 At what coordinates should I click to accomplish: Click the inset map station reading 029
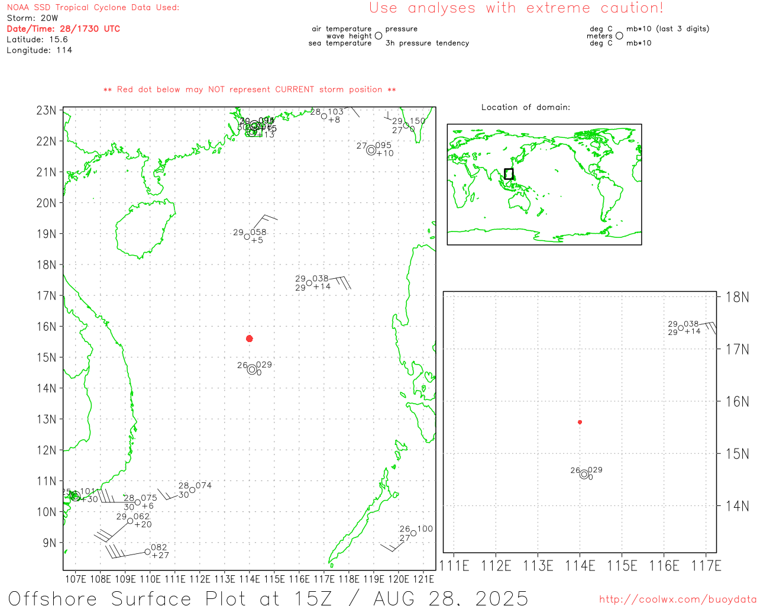click(584, 474)
